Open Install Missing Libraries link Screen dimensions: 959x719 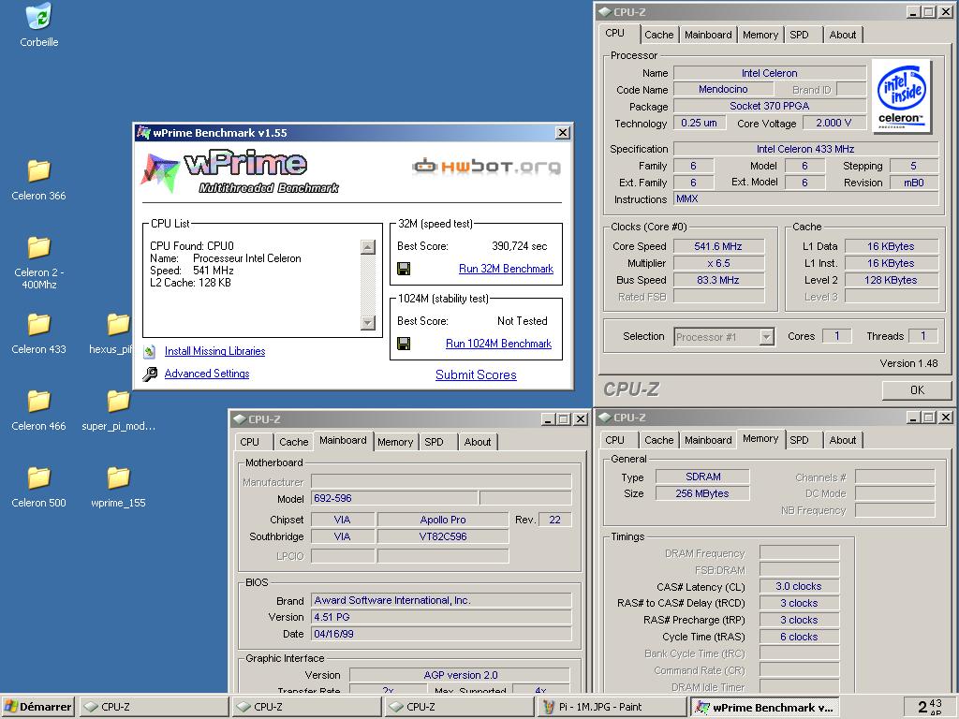pos(214,351)
